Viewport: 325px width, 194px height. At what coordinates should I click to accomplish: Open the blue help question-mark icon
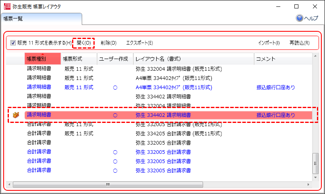(299, 18)
